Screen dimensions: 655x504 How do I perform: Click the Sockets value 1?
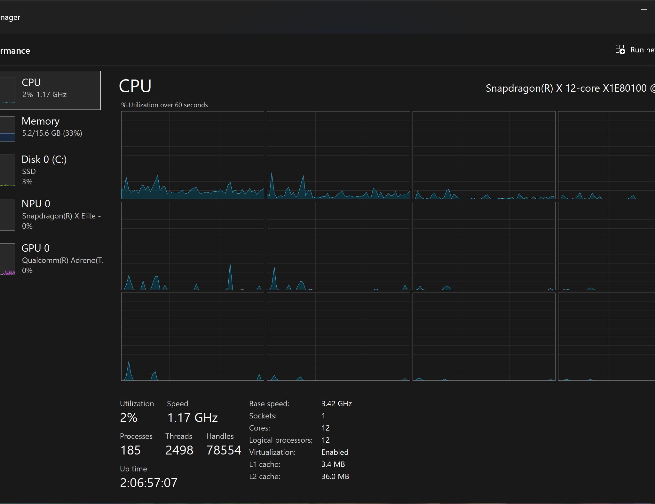point(323,416)
